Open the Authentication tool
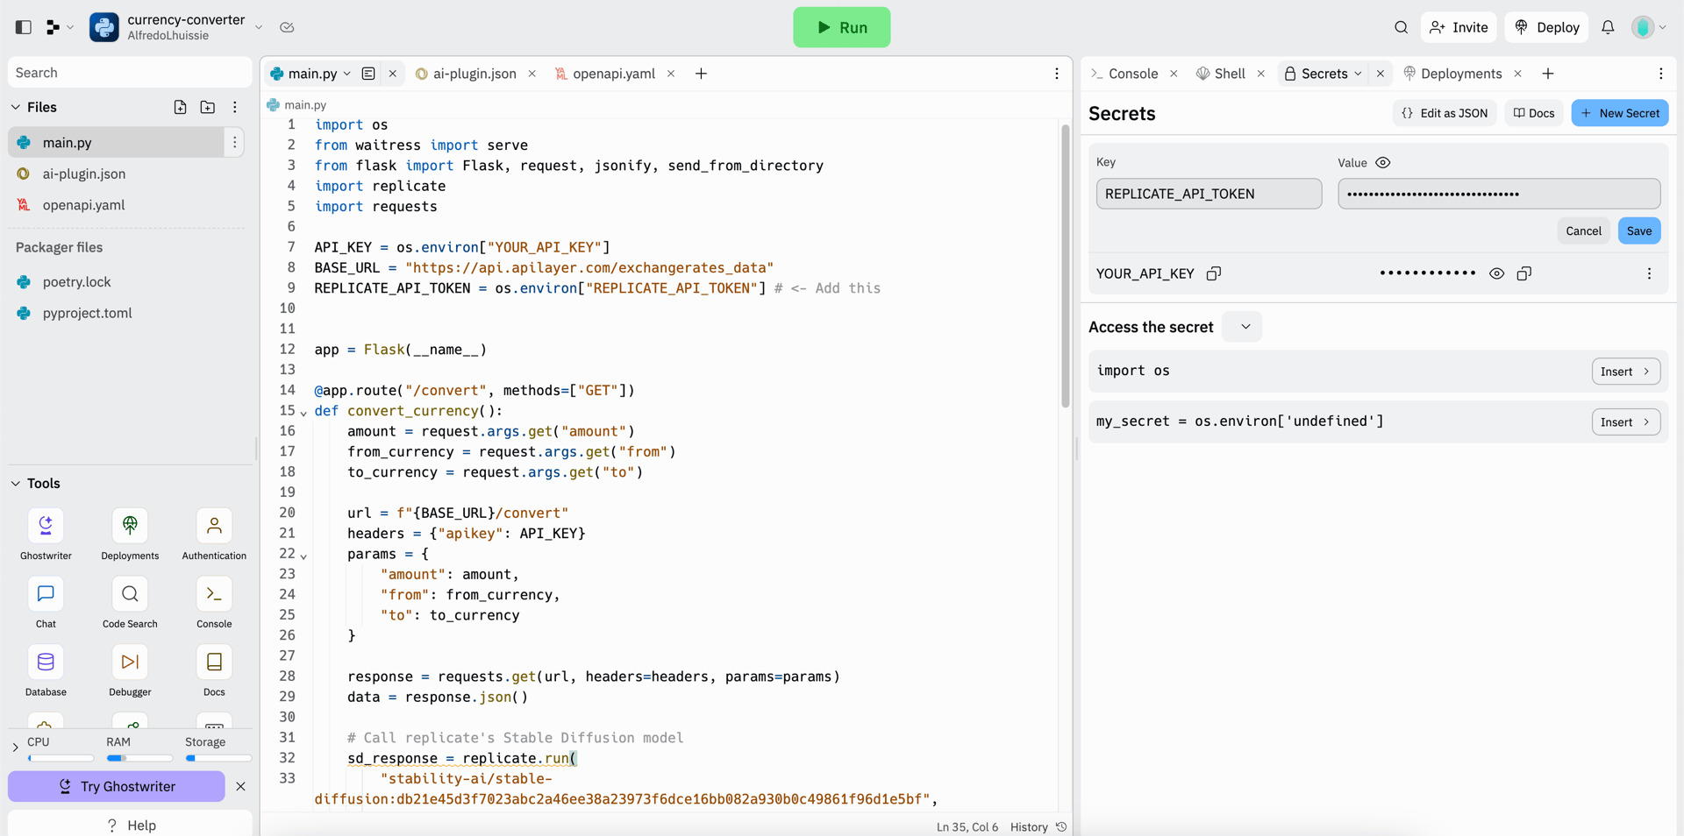Image resolution: width=1684 pixels, height=836 pixels. click(214, 527)
